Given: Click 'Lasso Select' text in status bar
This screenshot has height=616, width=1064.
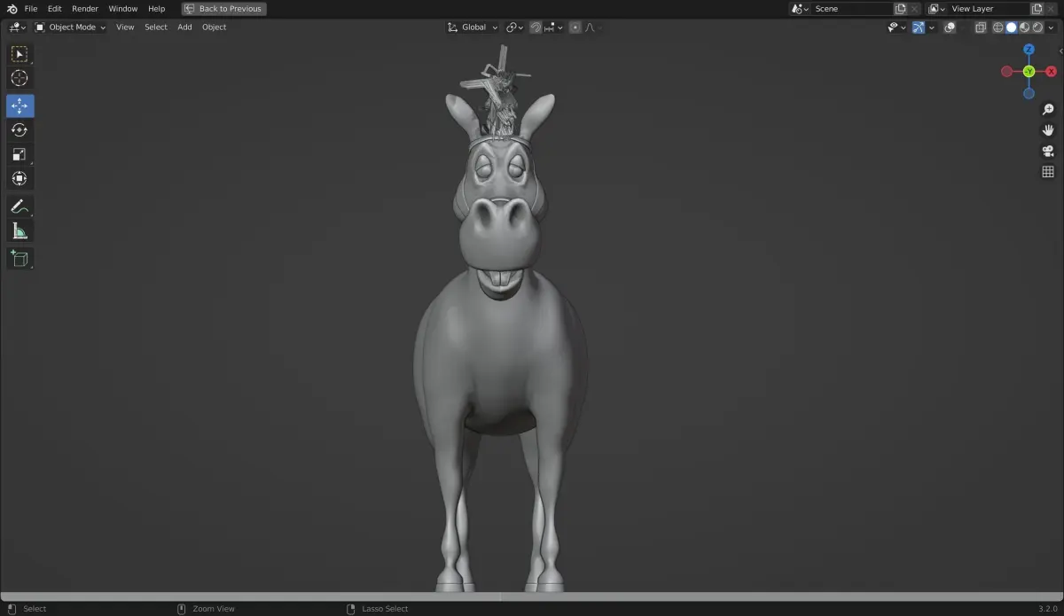Looking at the screenshot, I should click(385, 609).
